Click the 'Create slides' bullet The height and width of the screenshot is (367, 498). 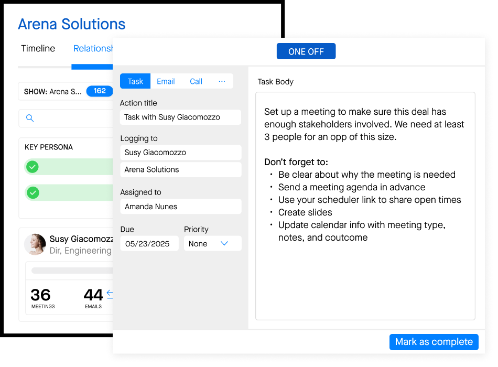(x=305, y=212)
